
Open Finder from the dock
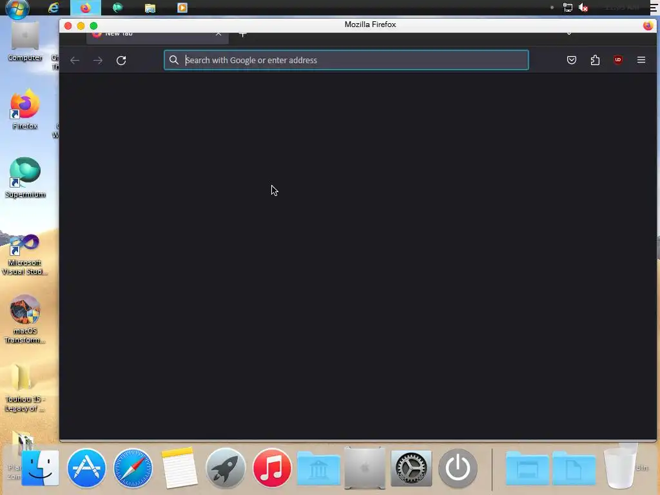pos(40,468)
